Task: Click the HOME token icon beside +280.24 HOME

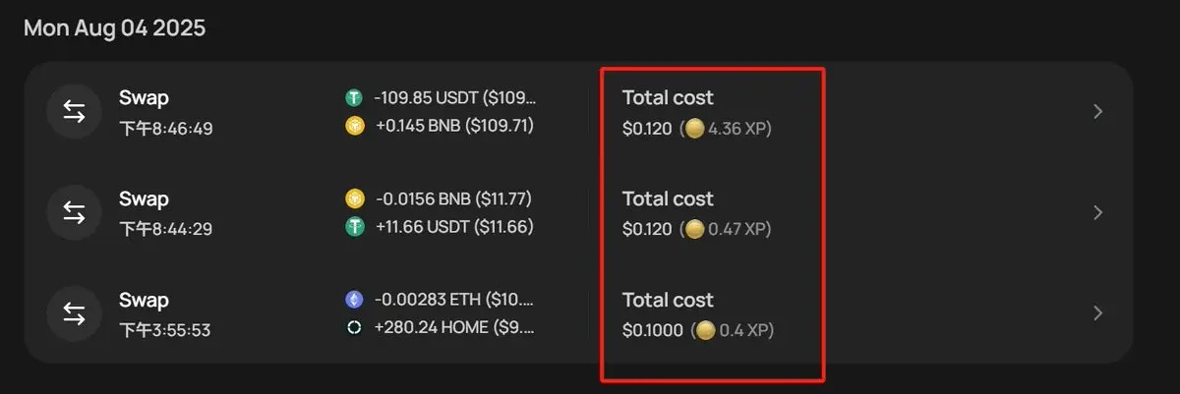Action: (354, 327)
